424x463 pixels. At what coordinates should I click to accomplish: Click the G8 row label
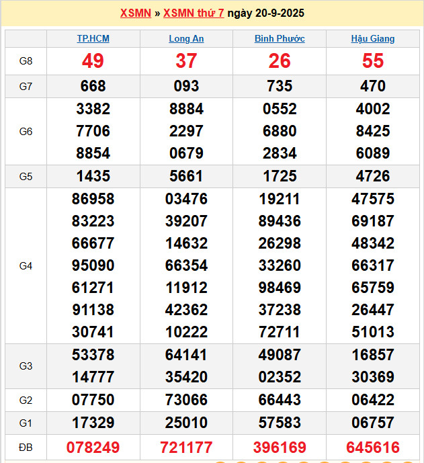click(26, 61)
